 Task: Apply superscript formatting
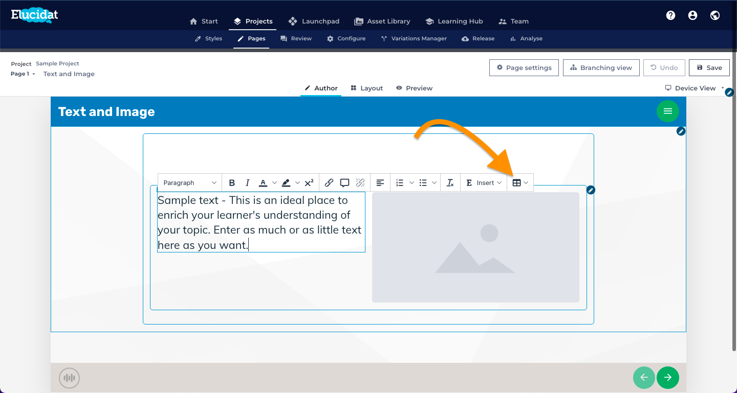[309, 183]
